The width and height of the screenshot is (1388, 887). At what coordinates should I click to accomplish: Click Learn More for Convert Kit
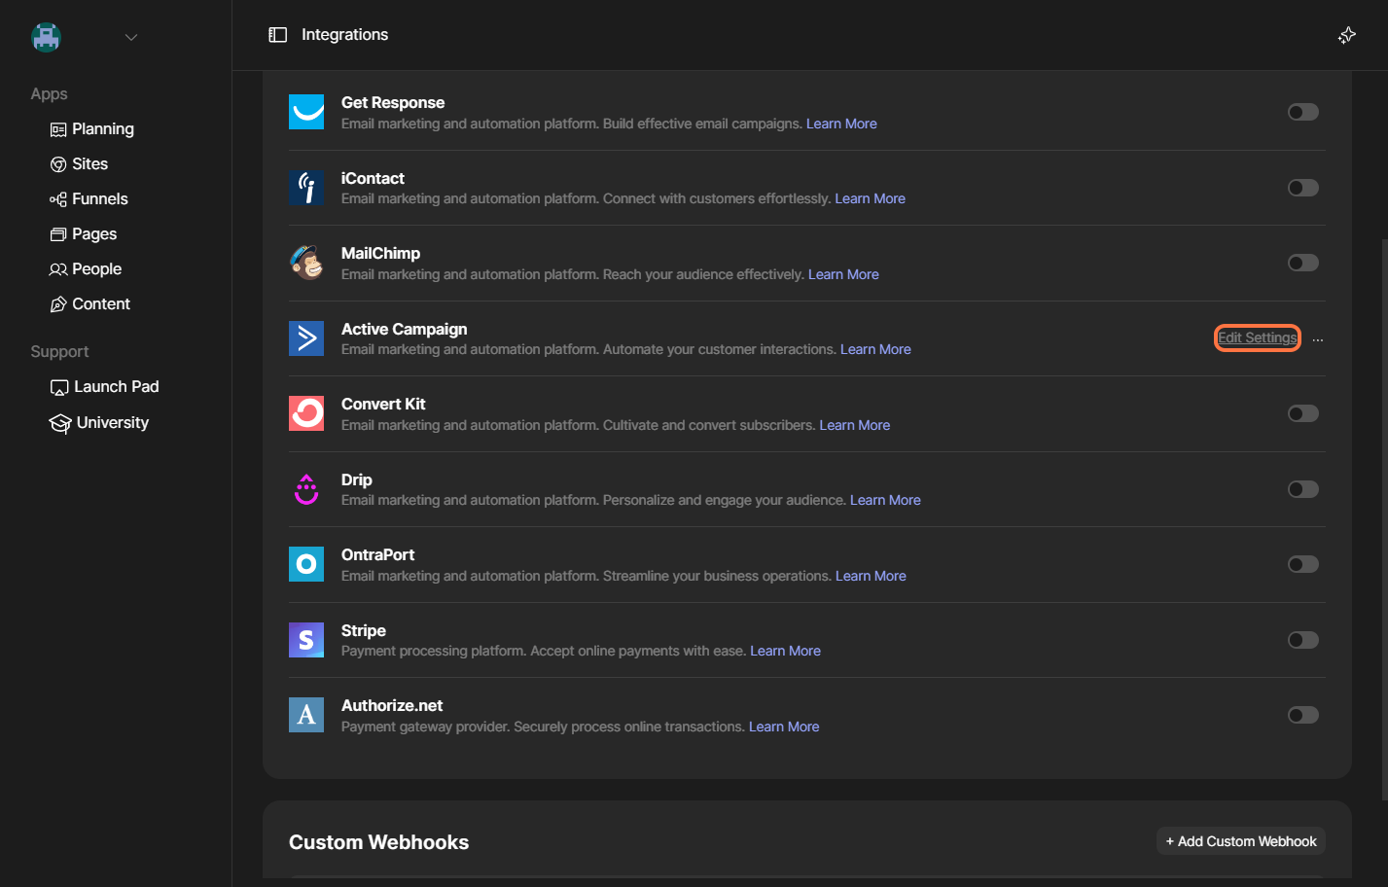[x=855, y=425]
